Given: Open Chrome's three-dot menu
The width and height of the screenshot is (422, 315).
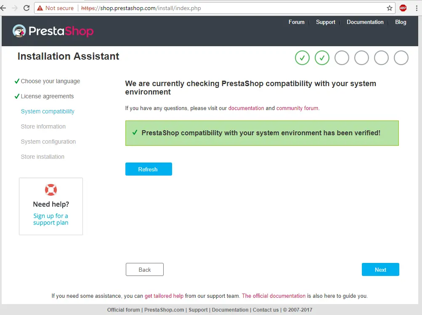Looking at the screenshot, I should click(x=417, y=8).
